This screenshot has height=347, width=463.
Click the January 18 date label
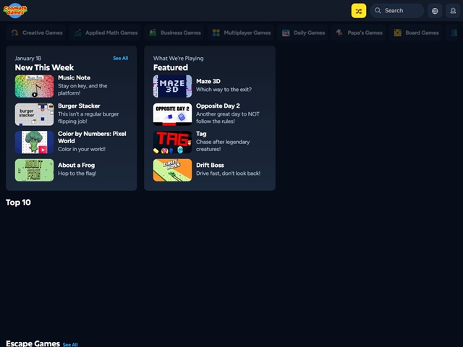point(28,58)
